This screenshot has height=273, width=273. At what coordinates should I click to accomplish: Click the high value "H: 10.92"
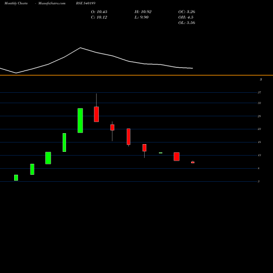[143, 12]
